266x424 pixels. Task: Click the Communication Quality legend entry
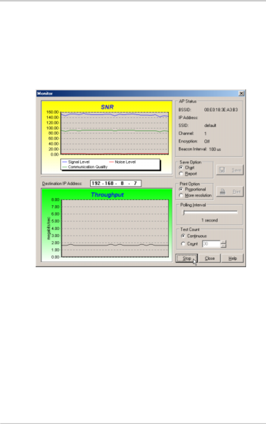85,167
